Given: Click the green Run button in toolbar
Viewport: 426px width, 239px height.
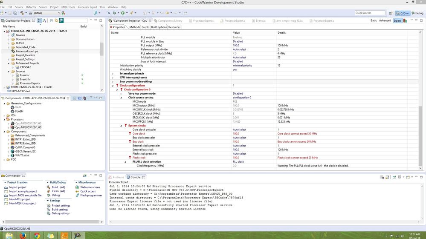Looking at the screenshot, I should click(122, 13).
